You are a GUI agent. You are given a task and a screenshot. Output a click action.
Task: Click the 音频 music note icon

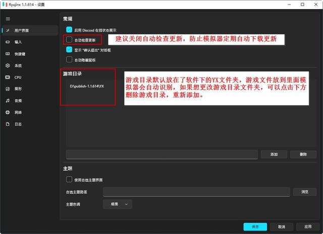tap(8, 101)
